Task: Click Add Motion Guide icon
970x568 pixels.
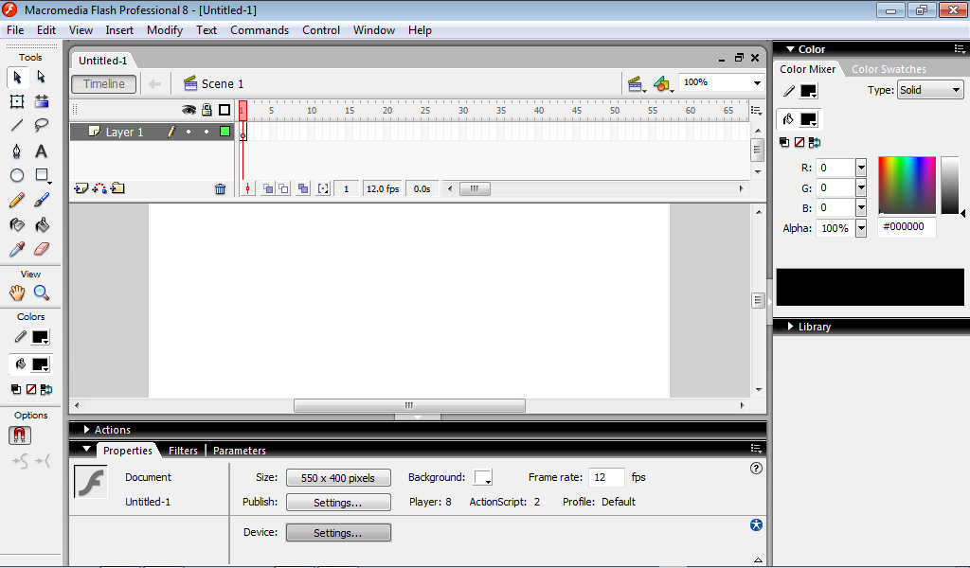Action: [99, 188]
